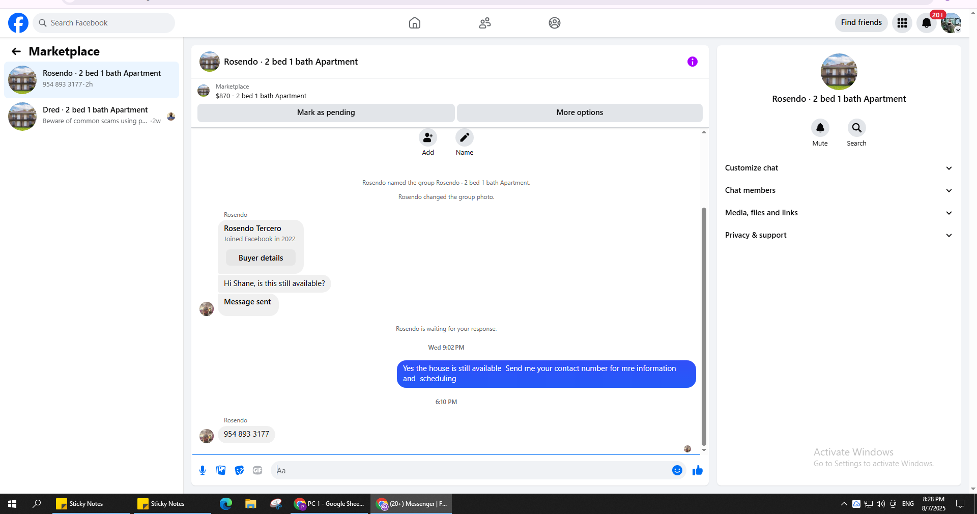Show hidden system tray icons chevron
This screenshot has height=514, width=977.
[844, 504]
